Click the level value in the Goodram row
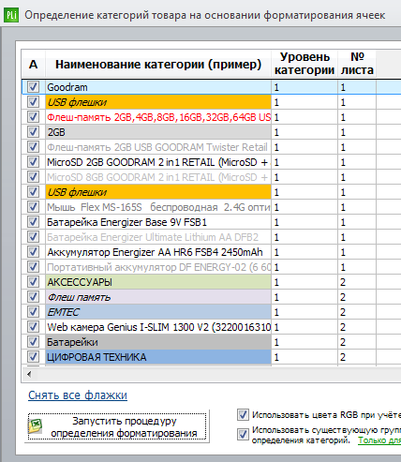 click(304, 87)
